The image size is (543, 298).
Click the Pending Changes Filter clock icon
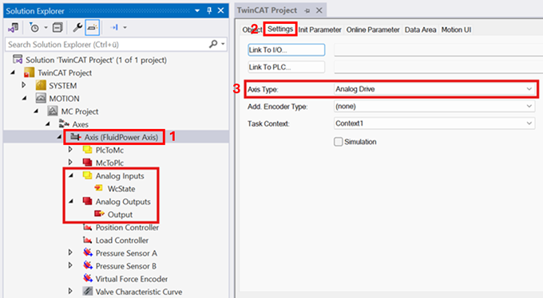pyautogui.click(x=34, y=28)
